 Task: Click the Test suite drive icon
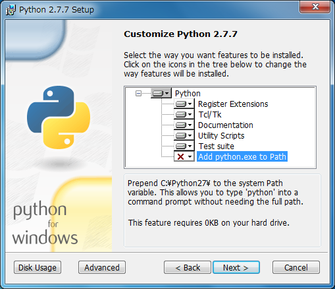point(181,146)
